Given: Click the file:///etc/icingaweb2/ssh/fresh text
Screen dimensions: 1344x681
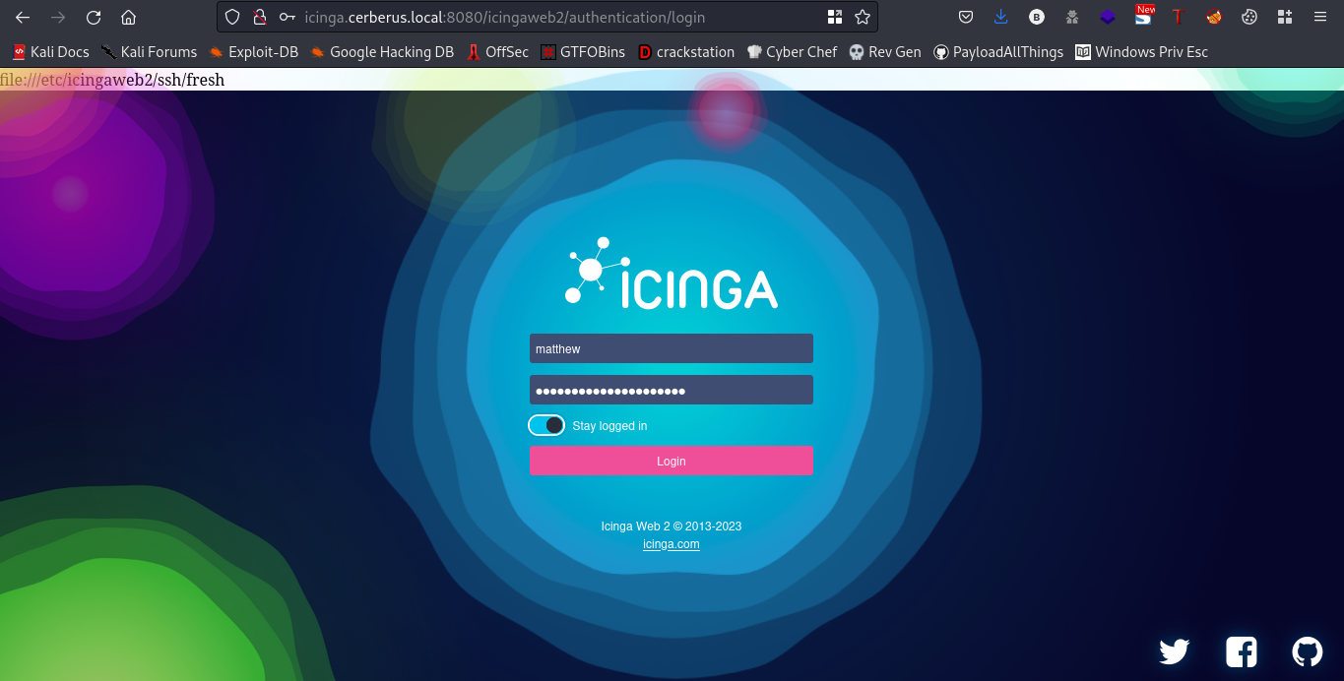Looking at the screenshot, I should tap(112, 80).
